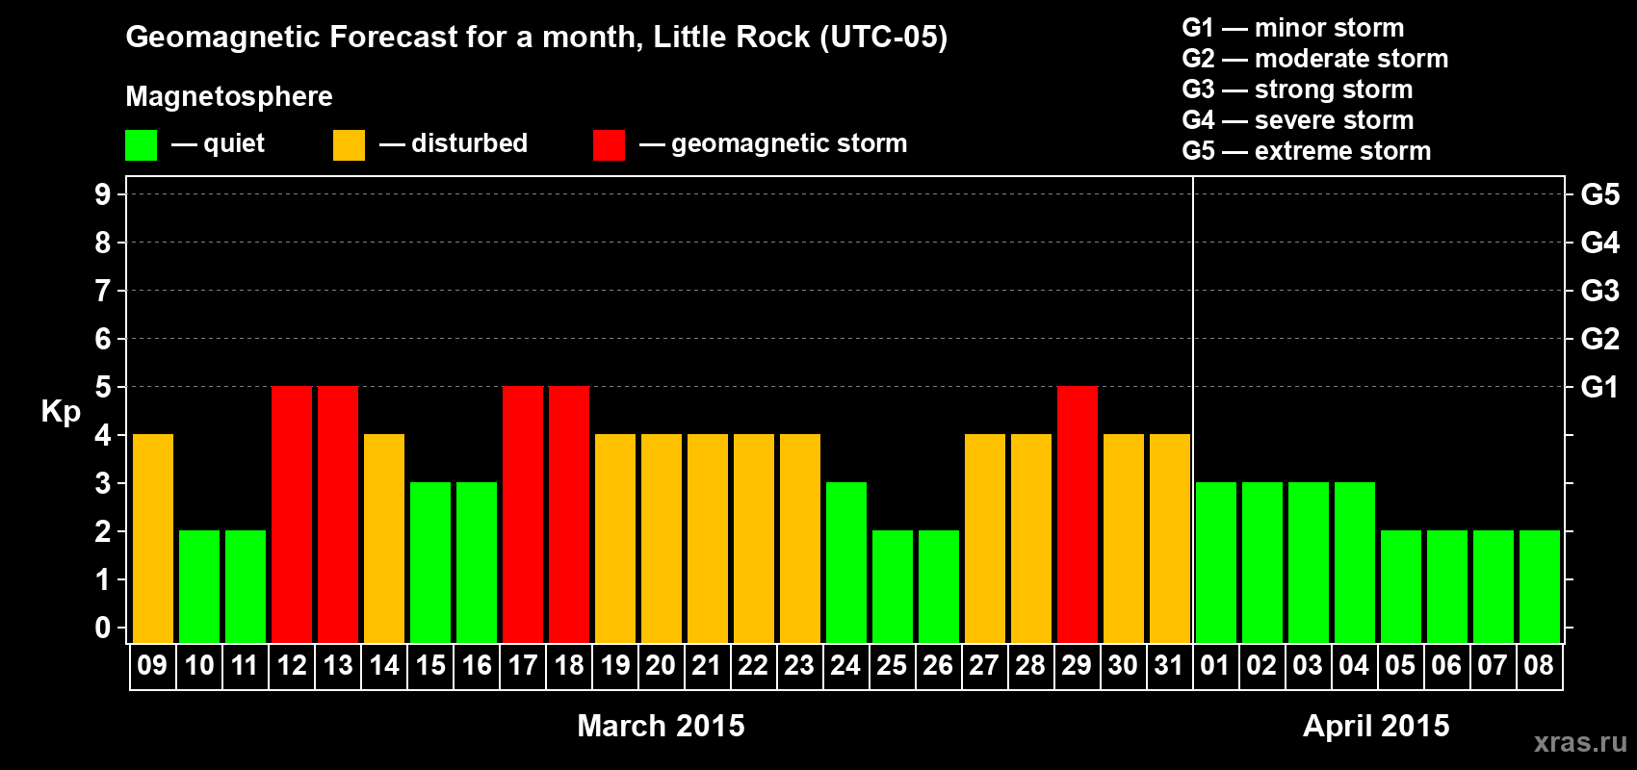Viewport: 1637px width, 770px height.
Task: Click the '26' date label
Action: pyautogui.click(x=938, y=666)
